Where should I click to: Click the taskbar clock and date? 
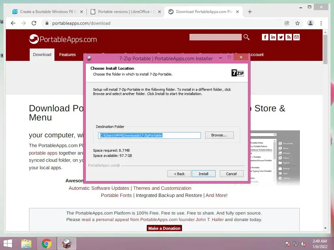tap(320, 244)
